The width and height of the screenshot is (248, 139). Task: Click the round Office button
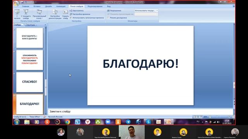coord(16,3)
